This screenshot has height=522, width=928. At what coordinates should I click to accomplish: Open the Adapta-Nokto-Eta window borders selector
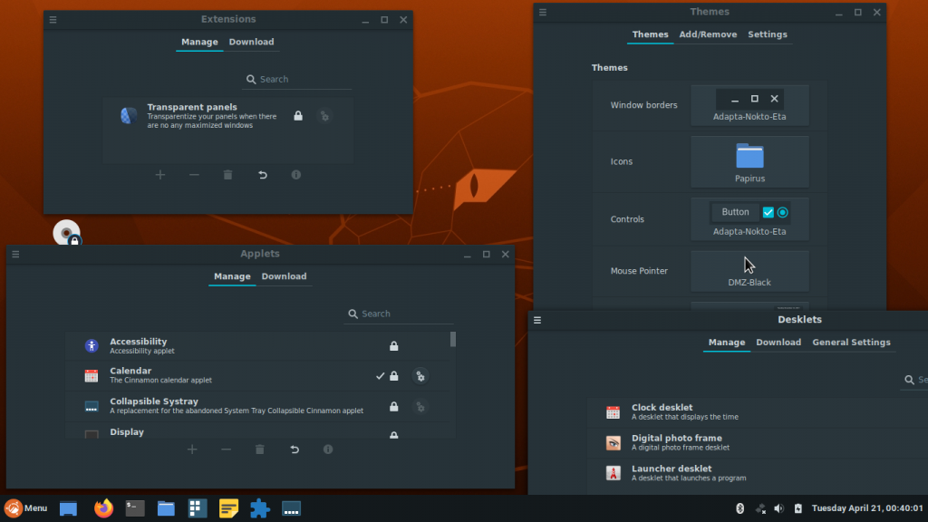point(749,105)
